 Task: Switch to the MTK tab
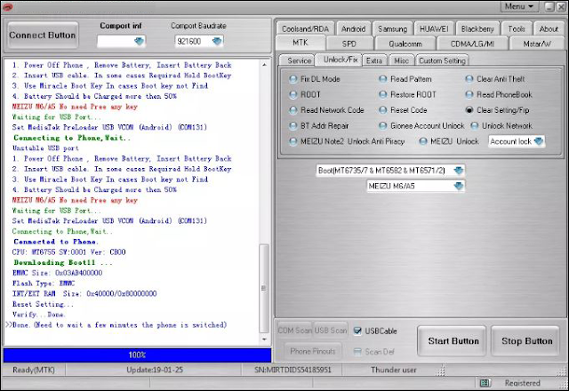point(301,43)
